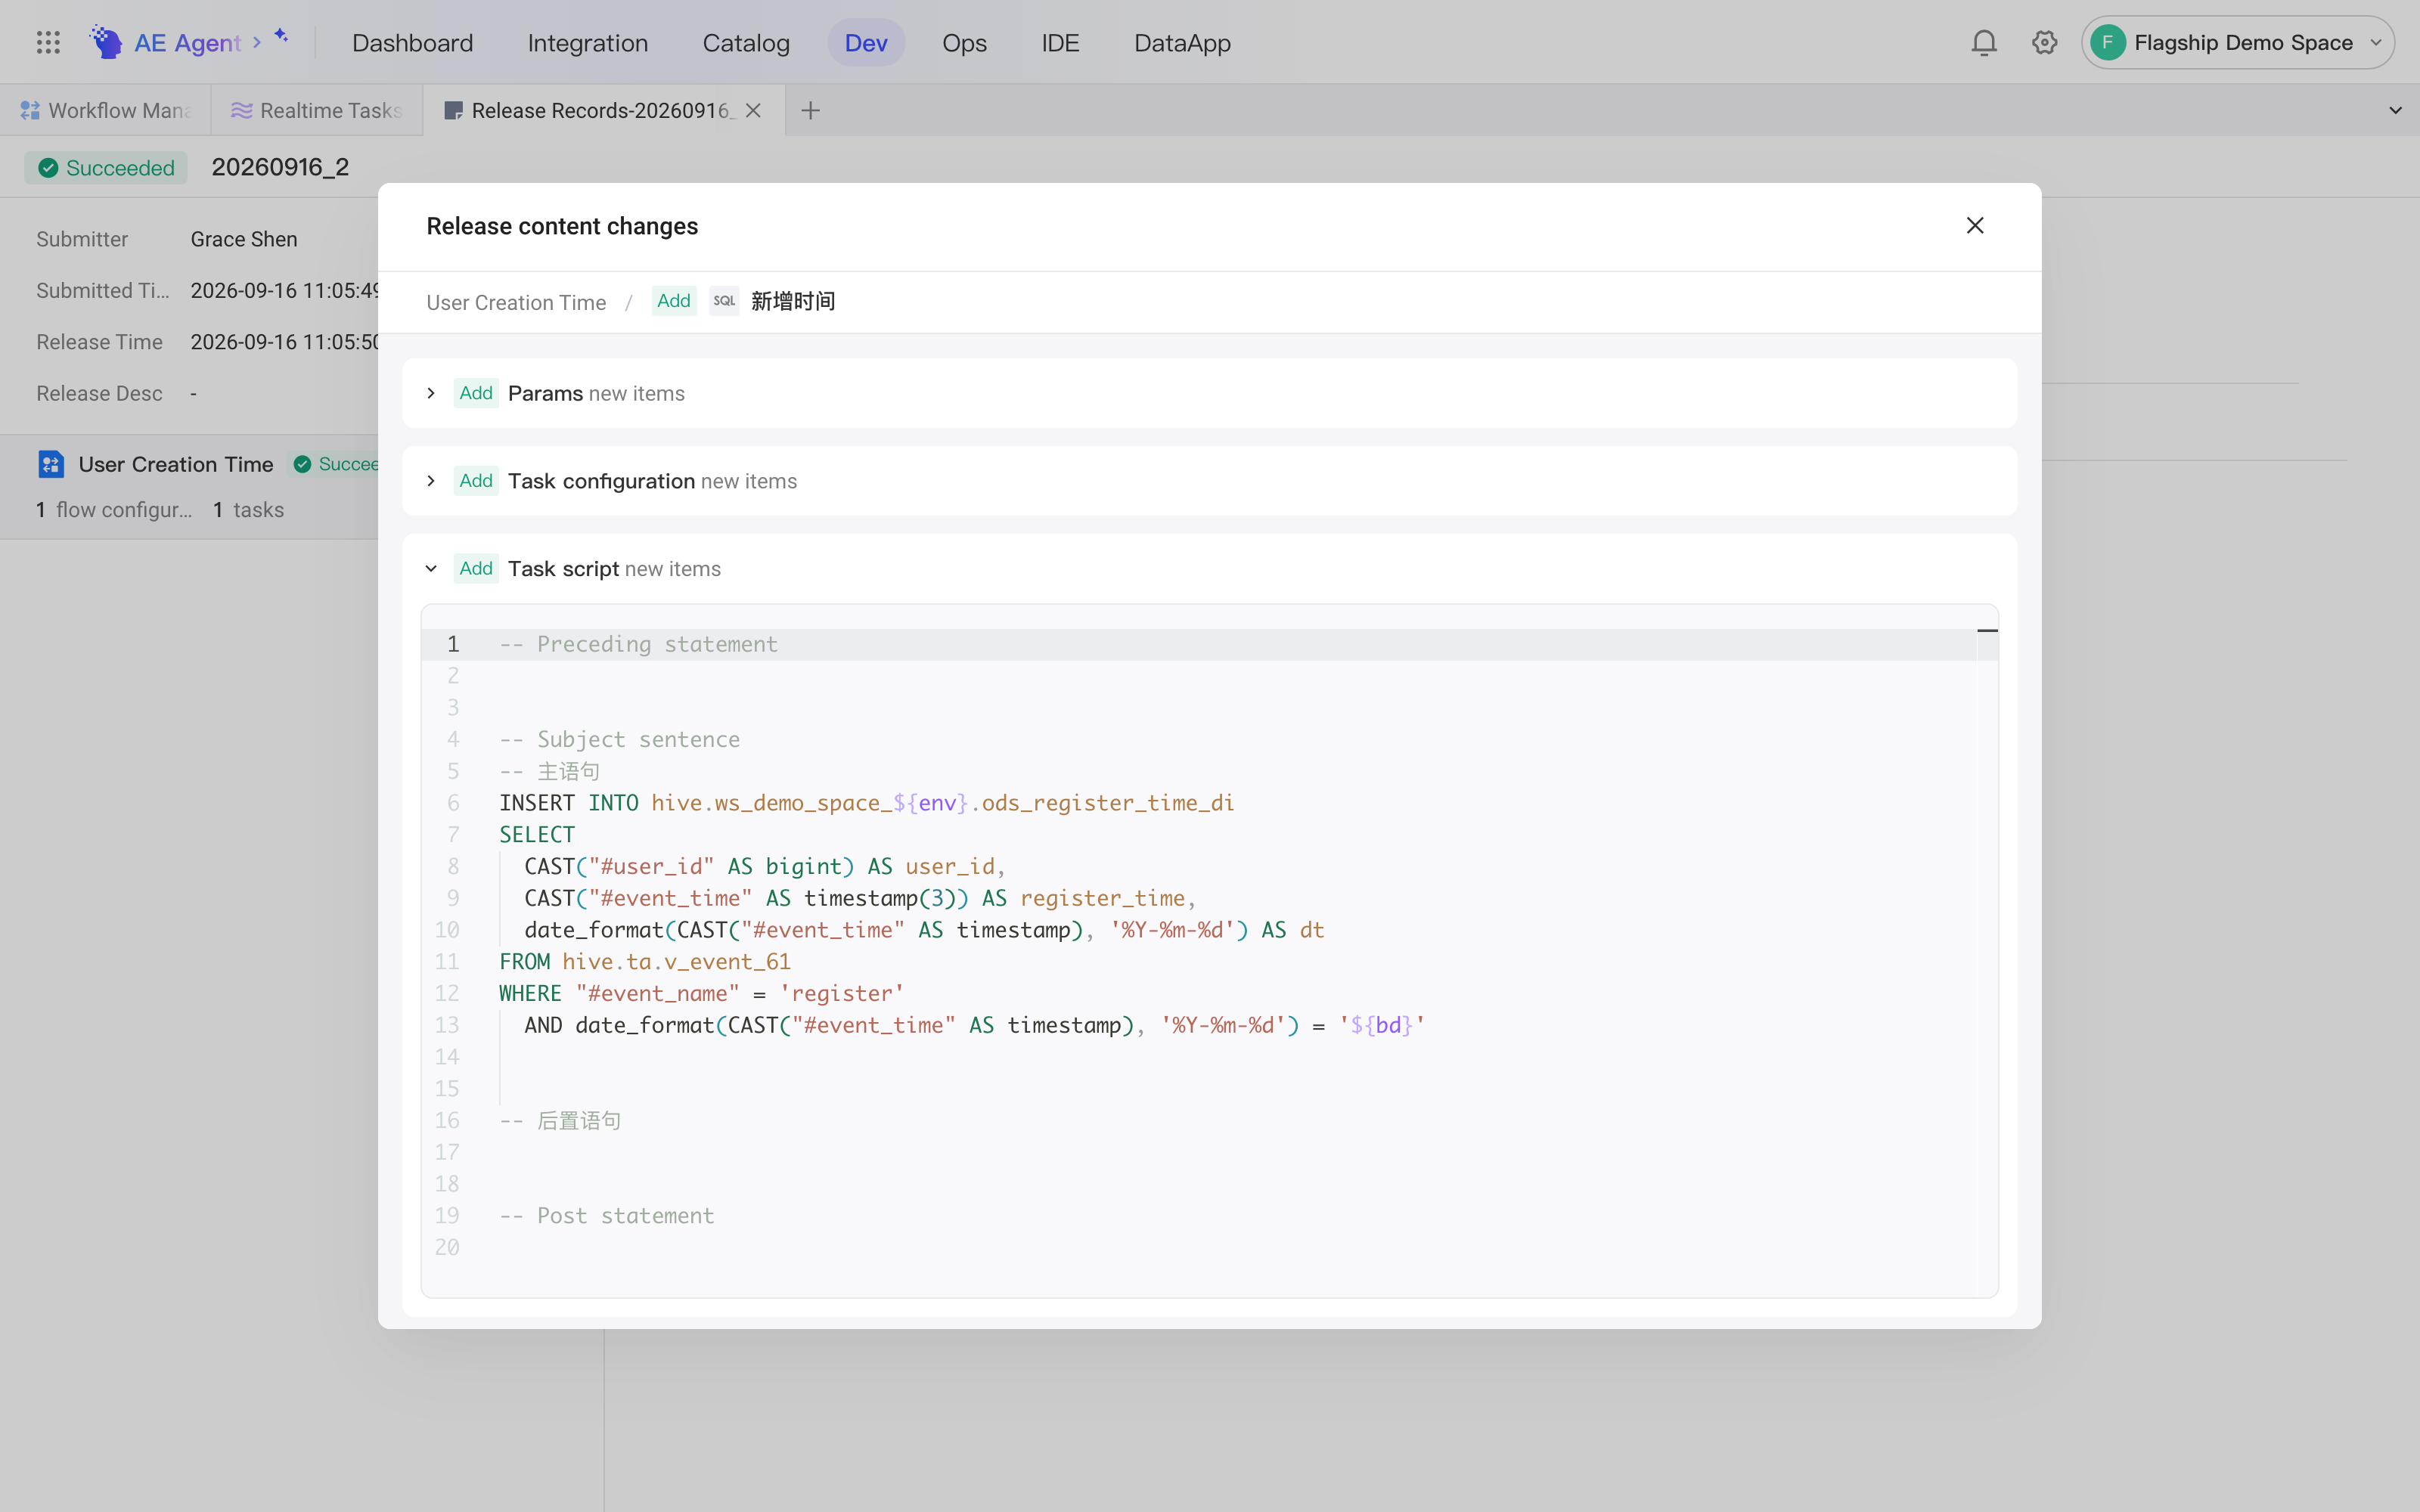Close the Release Records tab
The image size is (2420, 1512).
pos(753,110)
